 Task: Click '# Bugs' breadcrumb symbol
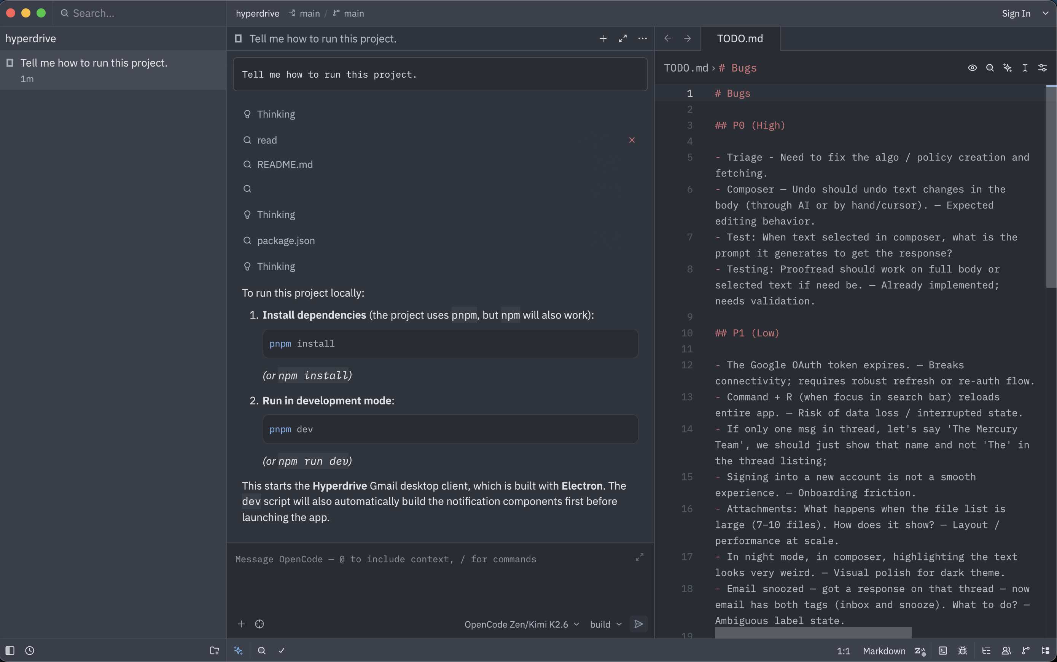(738, 68)
